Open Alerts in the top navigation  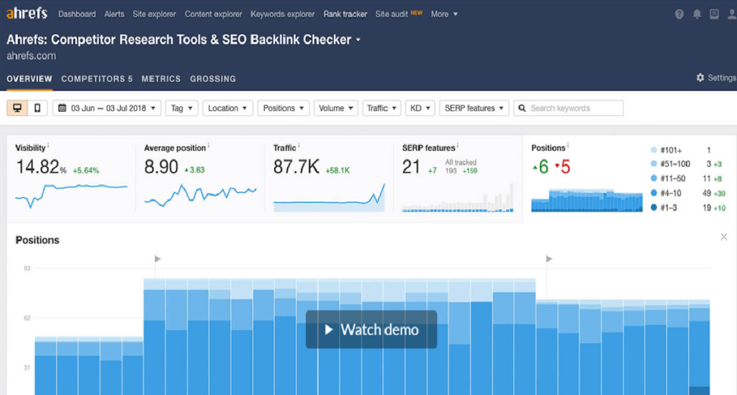(x=114, y=14)
